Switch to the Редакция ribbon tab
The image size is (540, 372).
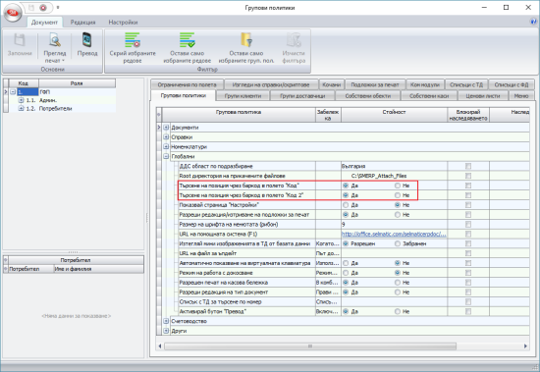point(82,23)
